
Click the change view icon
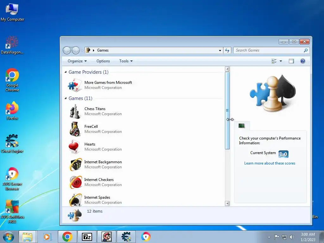click(274, 61)
